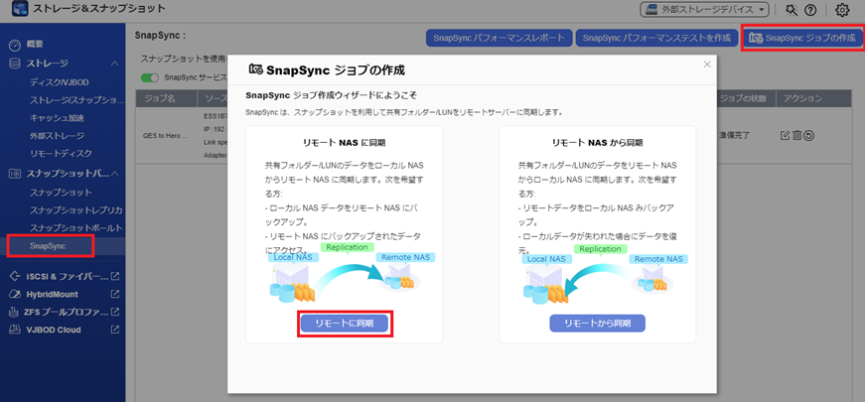Image resolution: width=865 pixels, height=402 pixels.
Task: Select SnapSync in the sidebar
Action: point(48,244)
